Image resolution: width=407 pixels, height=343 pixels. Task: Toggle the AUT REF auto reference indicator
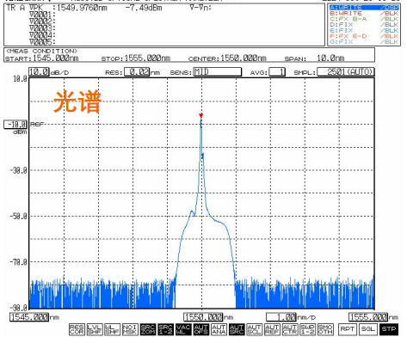point(272,329)
